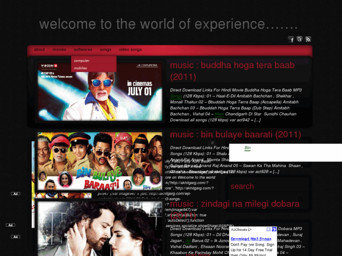This screenshot has width=342, height=256.
Task: Open the 'music : bin bulaye baarati (2011)' post title
Action: click(x=235, y=134)
